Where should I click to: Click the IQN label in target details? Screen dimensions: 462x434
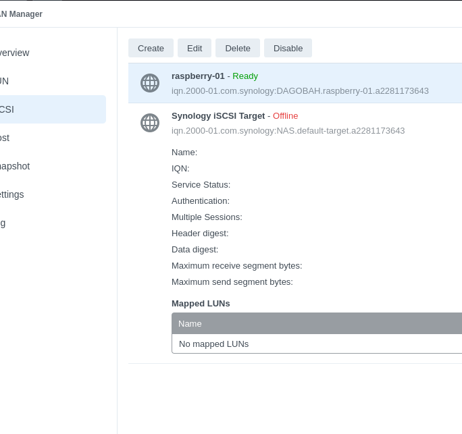point(180,169)
